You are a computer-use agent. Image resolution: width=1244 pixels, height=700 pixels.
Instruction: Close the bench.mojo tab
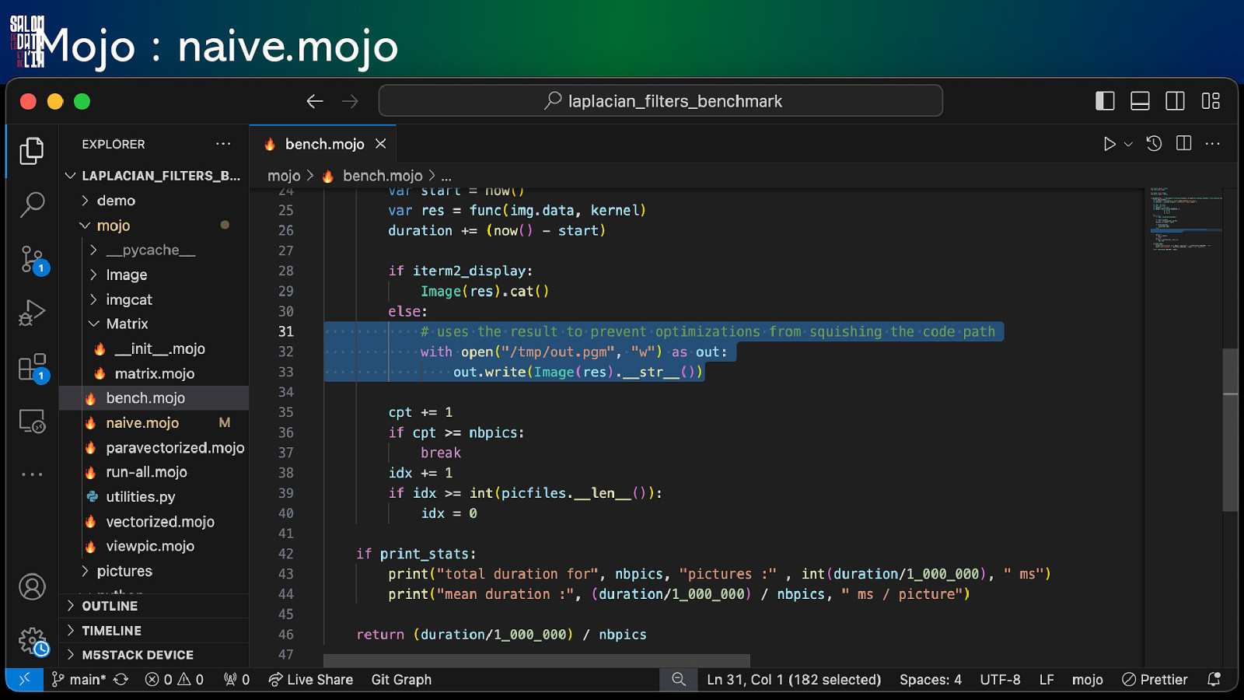click(380, 144)
